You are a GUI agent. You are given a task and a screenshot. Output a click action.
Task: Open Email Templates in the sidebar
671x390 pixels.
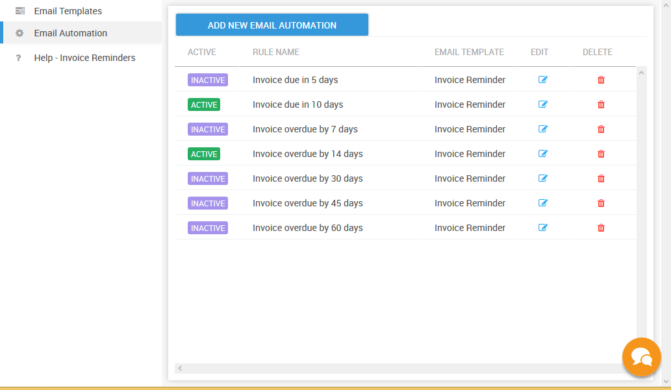coord(68,11)
